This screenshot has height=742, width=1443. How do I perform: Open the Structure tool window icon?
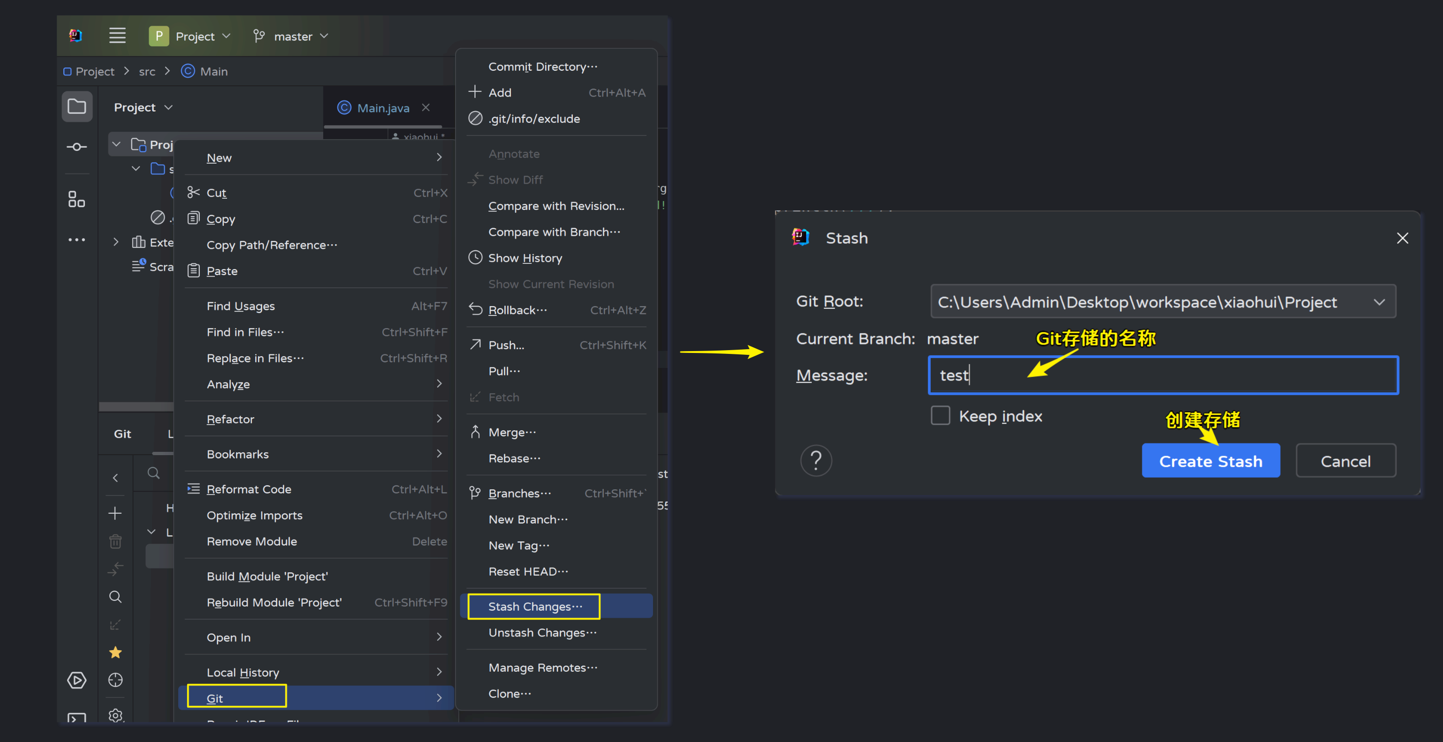77,199
